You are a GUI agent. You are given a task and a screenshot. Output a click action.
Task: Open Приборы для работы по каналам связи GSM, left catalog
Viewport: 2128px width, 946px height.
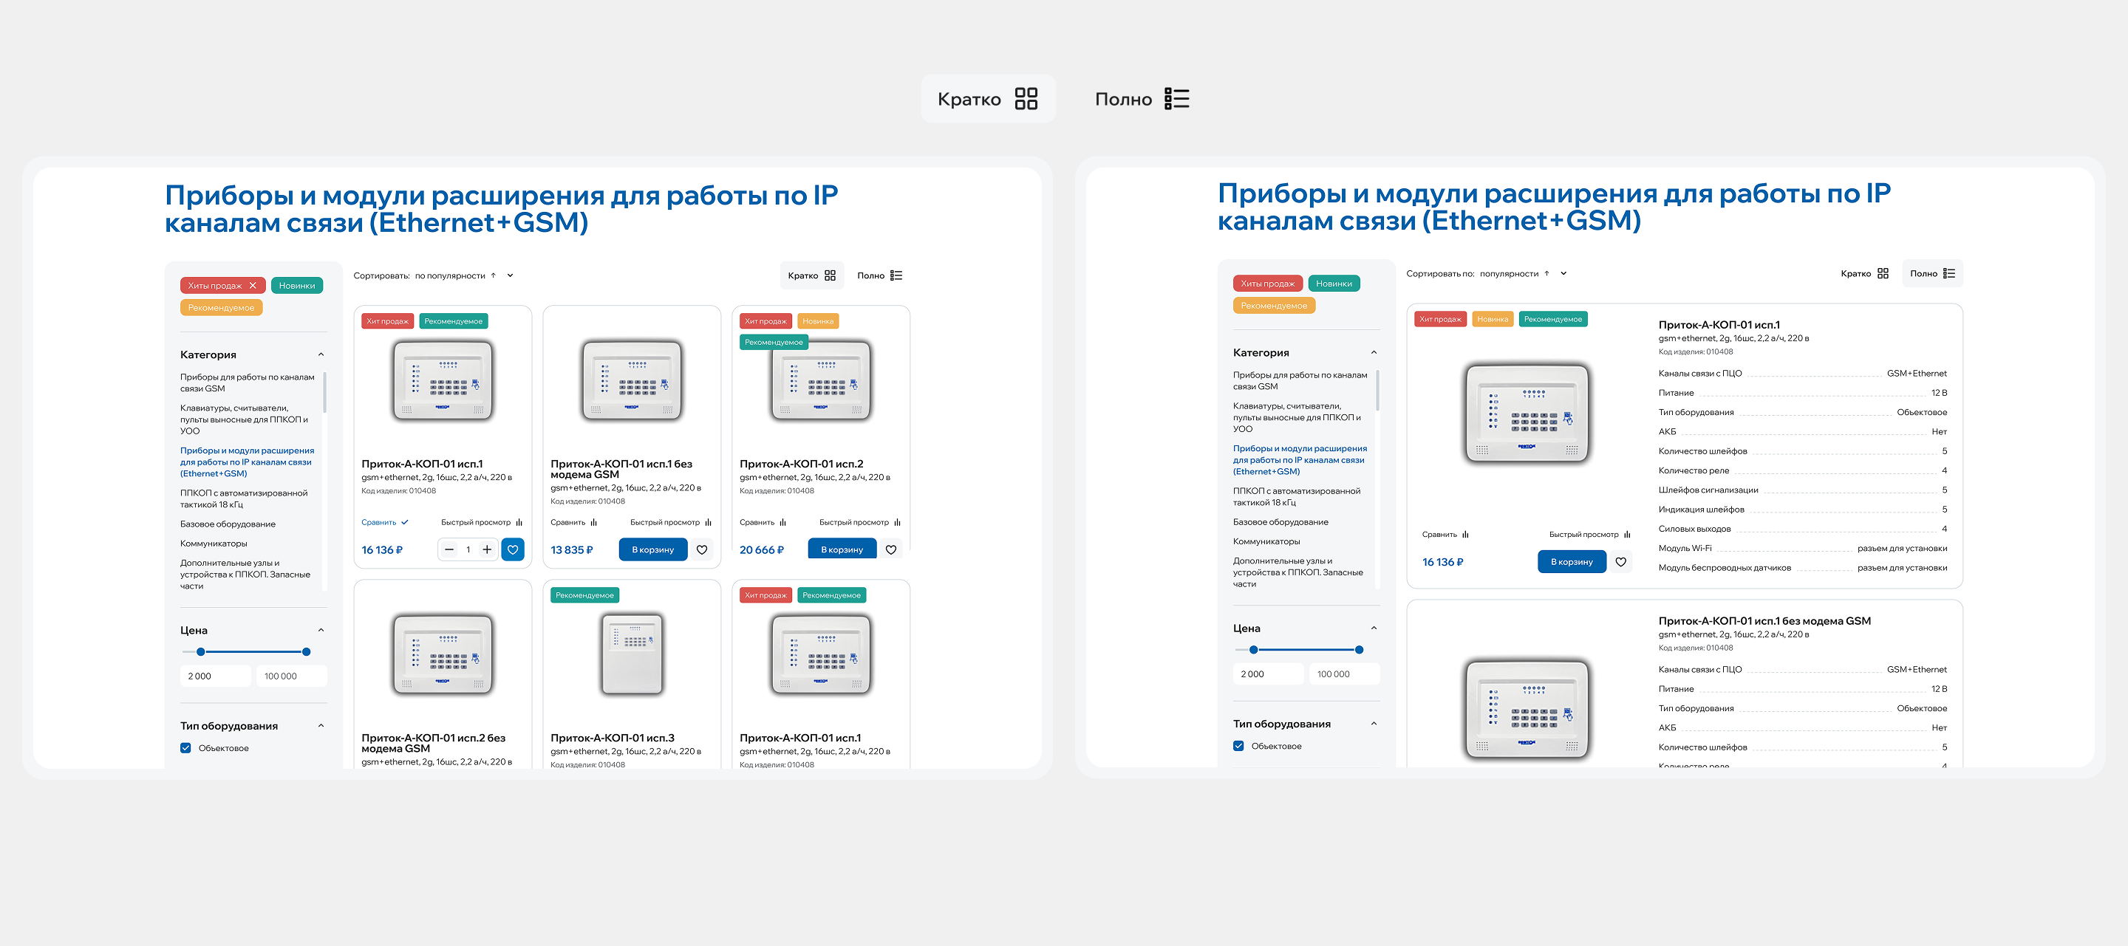(248, 383)
